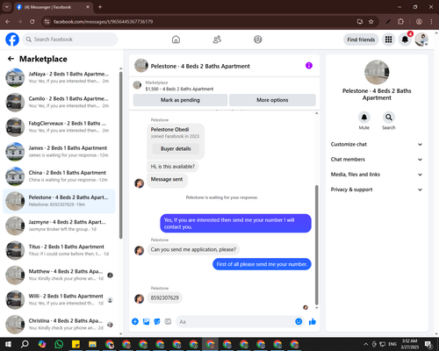
Task: Open the account profile picture menu
Action: tap(421, 39)
